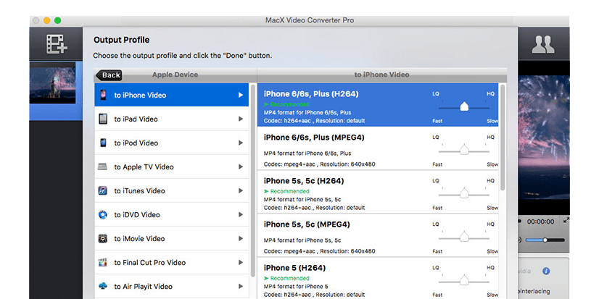Select the fireworks video thumbnail in file list

tap(53, 84)
